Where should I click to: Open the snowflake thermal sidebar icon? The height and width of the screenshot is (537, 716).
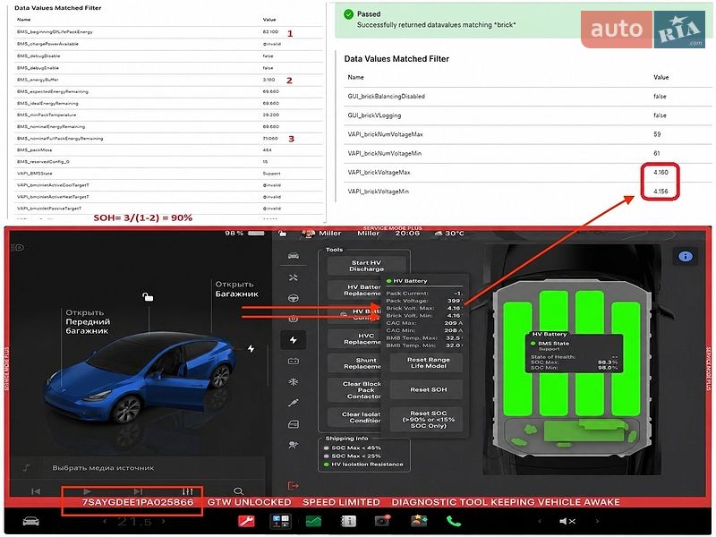pyautogui.click(x=294, y=382)
